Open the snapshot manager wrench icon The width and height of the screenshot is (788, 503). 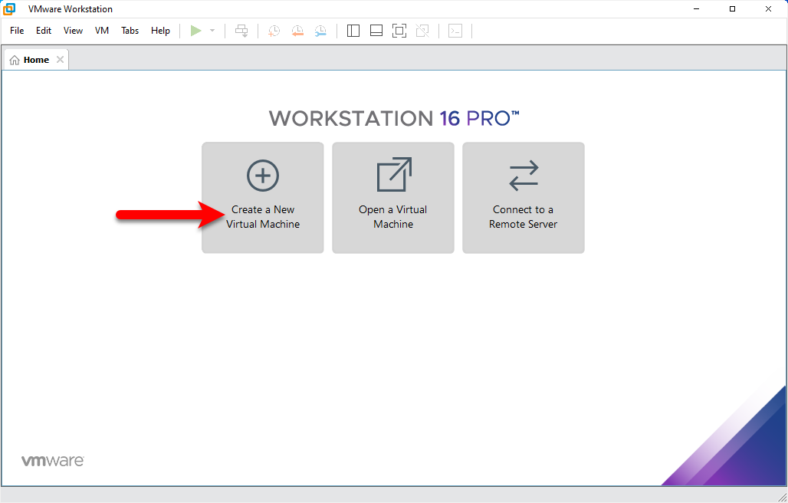tap(320, 31)
